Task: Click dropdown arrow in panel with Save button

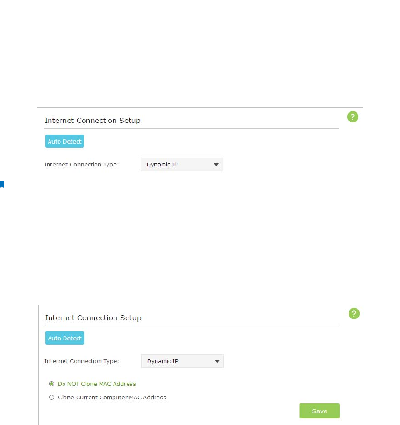Action: pyautogui.click(x=217, y=361)
